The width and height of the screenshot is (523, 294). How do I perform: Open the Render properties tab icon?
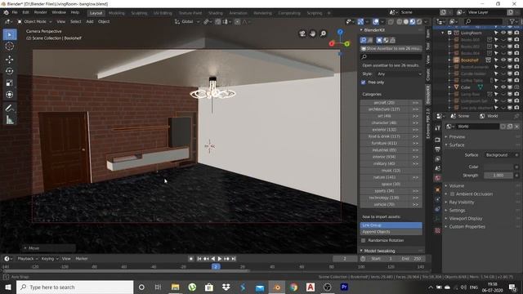pyautogui.click(x=438, y=140)
